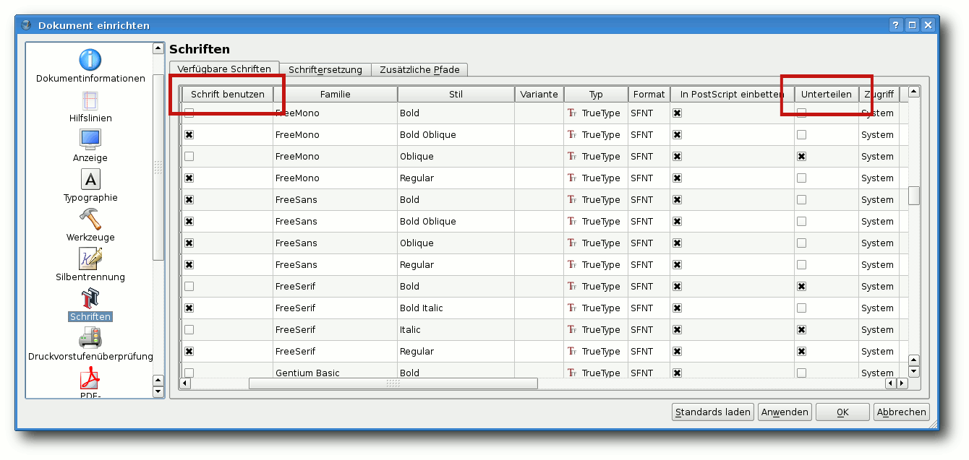Viewport: 969px width, 460px height.
Task: Open the Zusätzliche Pfade tab
Action: click(419, 69)
